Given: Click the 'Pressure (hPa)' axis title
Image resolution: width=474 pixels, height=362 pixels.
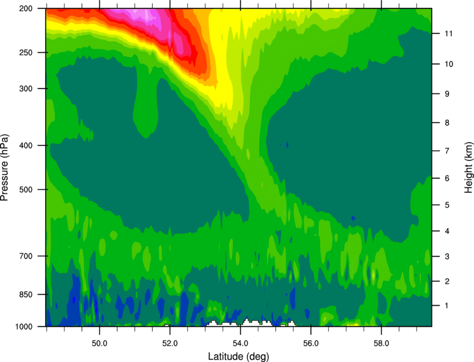Looking at the screenshot, I should (4, 167).
